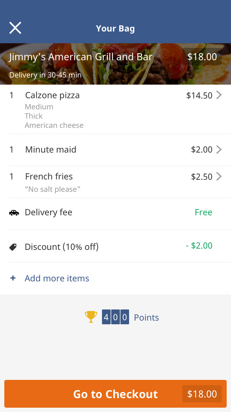
Task: Click the Add more items link
Action: [x=57, y=278]
